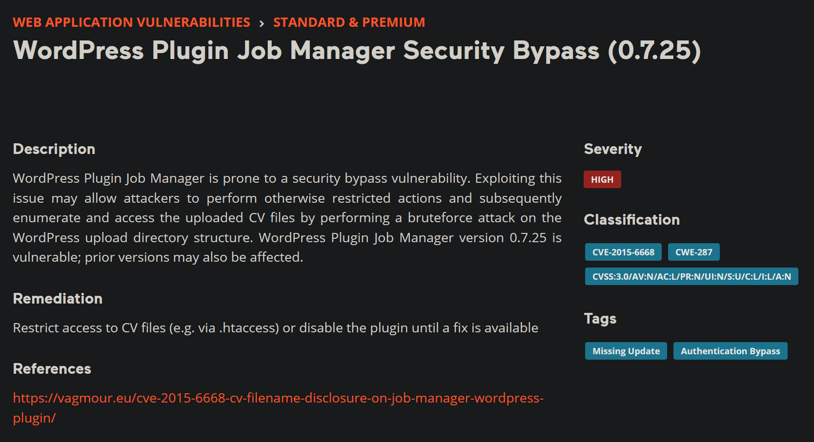Click the Classification heading
This screenshot has width=814, height=442.
[x=631, y=220]
